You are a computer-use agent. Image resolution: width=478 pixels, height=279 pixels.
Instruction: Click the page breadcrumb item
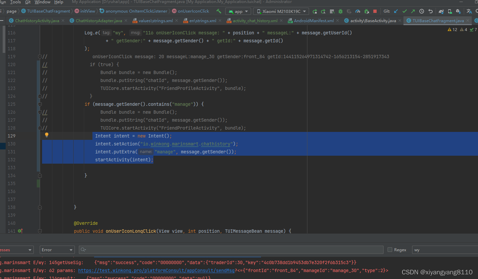(x=12, y=11)
